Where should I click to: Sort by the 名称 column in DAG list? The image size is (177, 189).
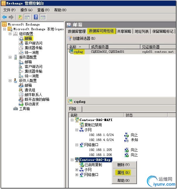click(78, 47)
